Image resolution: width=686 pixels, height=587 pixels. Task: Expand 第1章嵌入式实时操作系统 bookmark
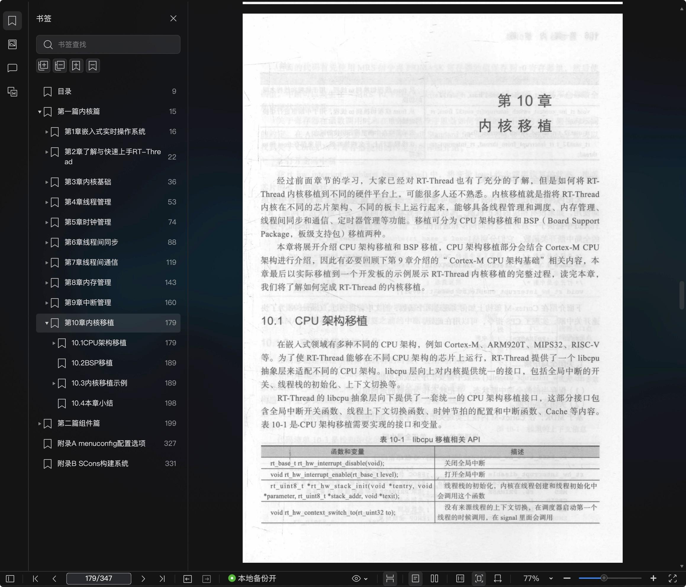pyautogui.click(x=47, y=132)
